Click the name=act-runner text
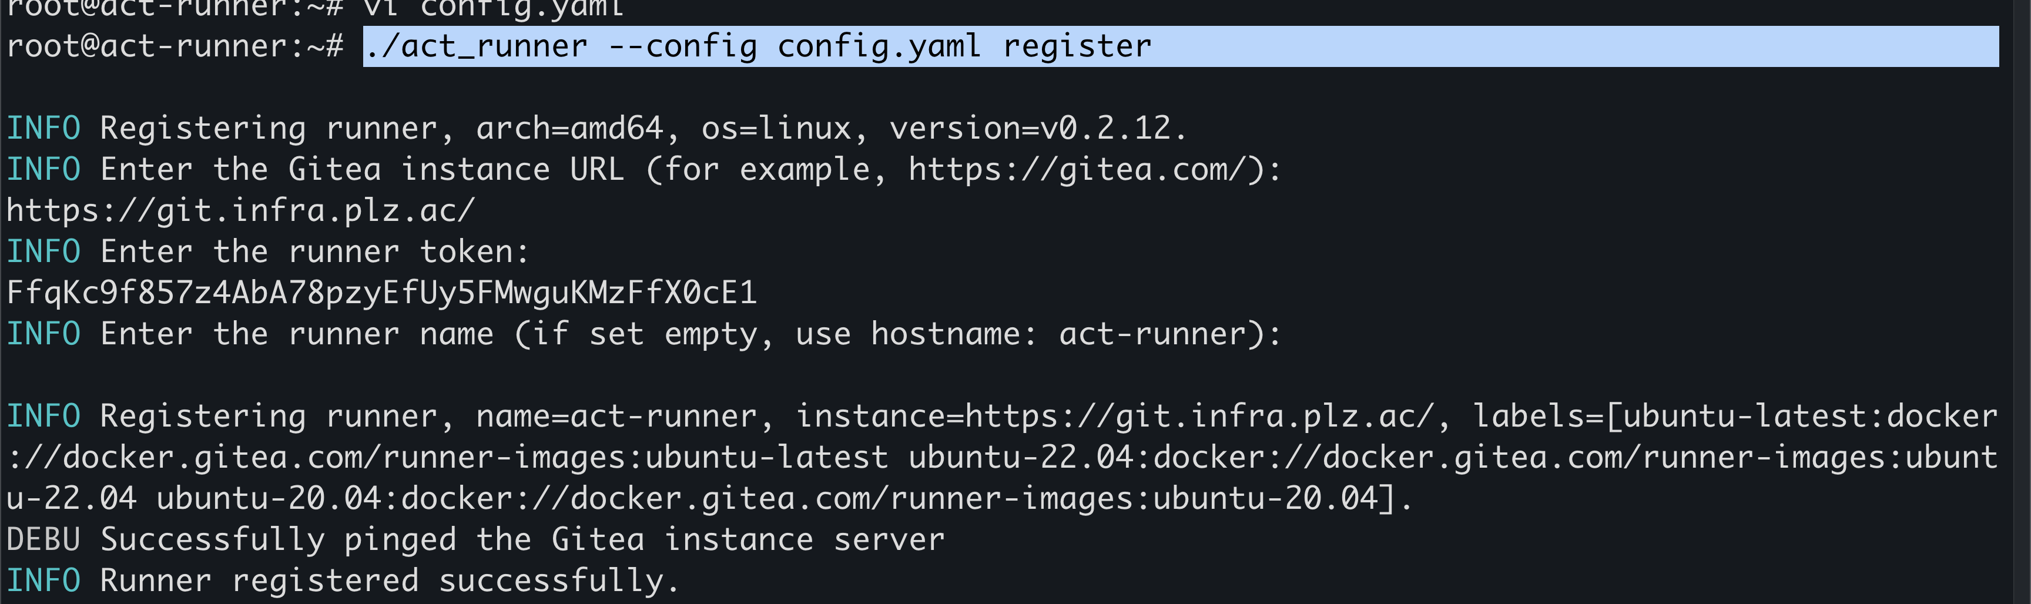This screenshot has width=2031, height=604. click(616, 417)
